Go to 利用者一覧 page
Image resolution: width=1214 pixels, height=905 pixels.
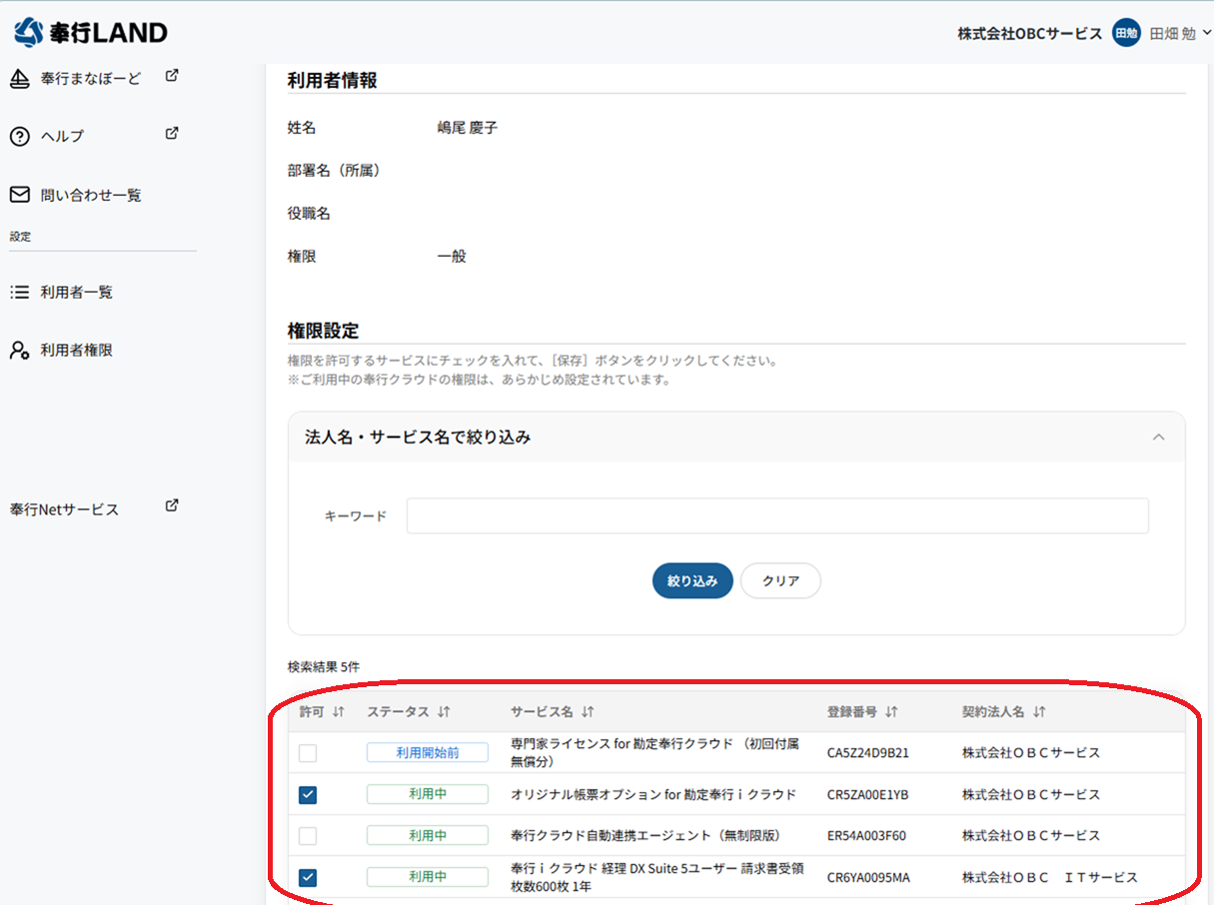tap(77, 293)
